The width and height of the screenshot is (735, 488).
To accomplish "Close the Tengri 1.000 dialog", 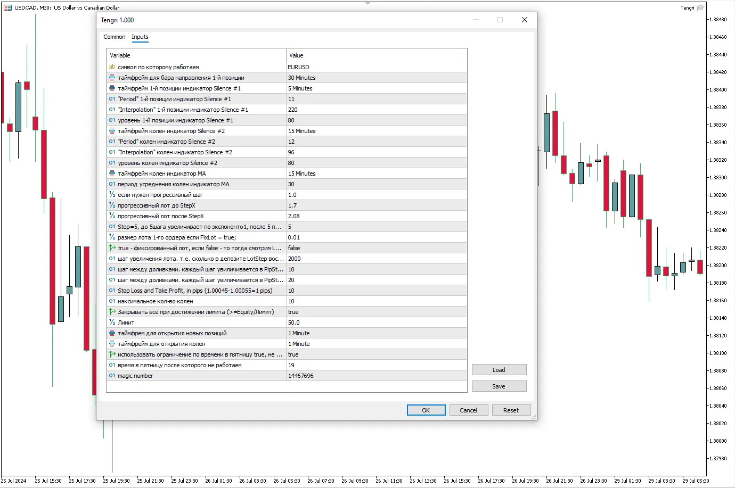I will click(x=525, y=20).
